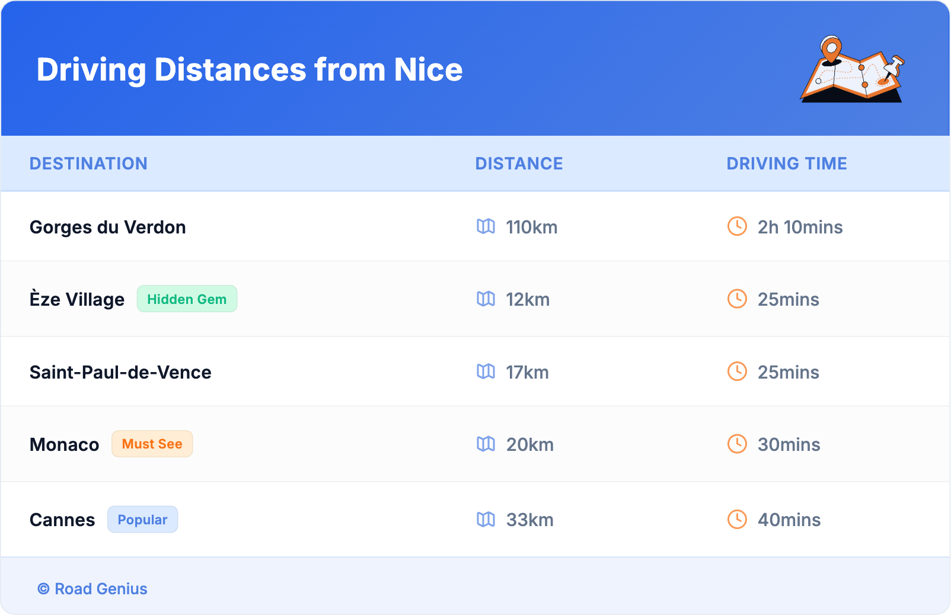Click the 110km distance value

532,227
